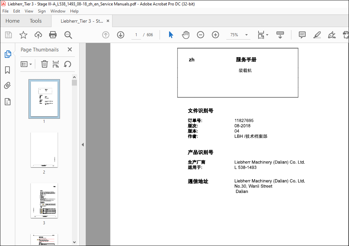
Task: Select the arrow Selection tool
Action: (x=171, y=35)
